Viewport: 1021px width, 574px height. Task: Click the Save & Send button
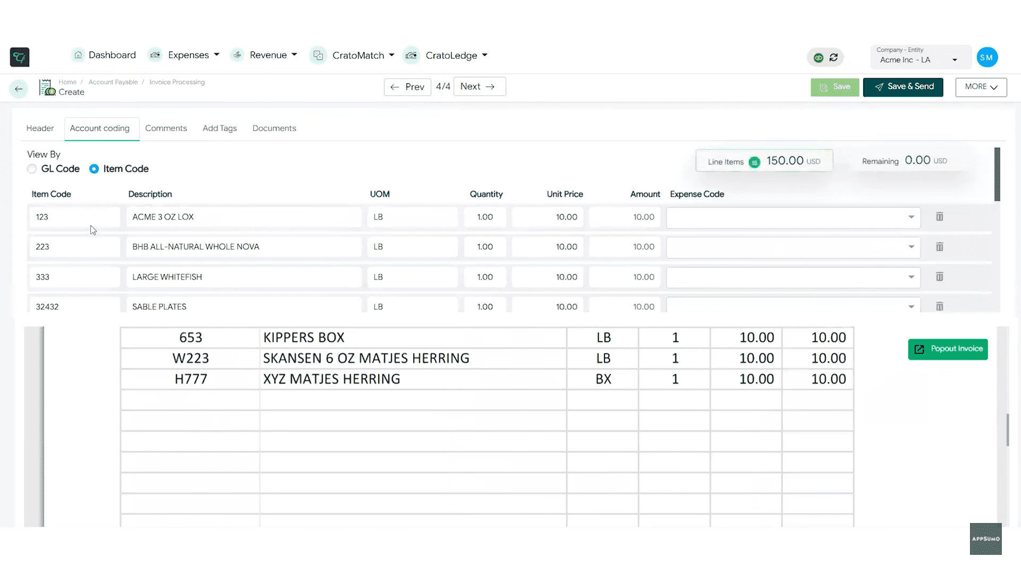[x=902, y=87]
